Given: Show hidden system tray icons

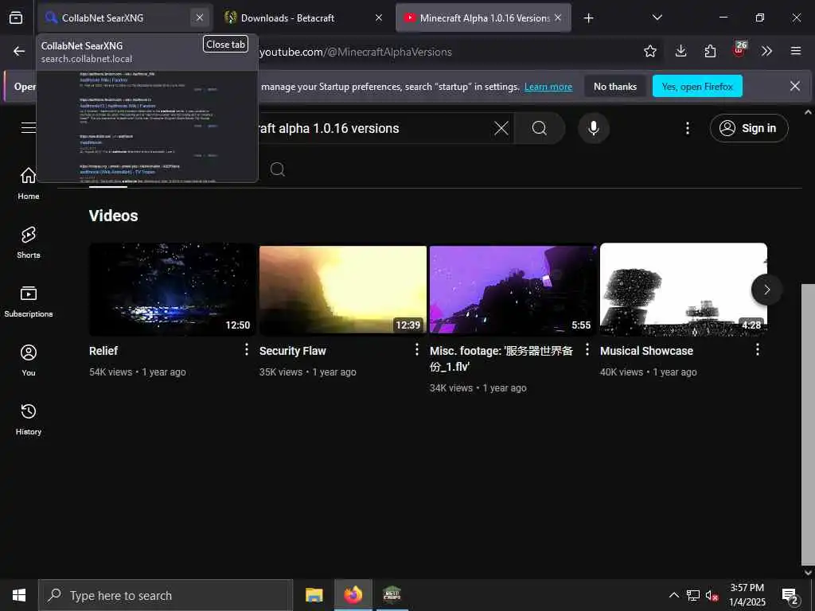Looking at the screenshot, I should point(673,595).
